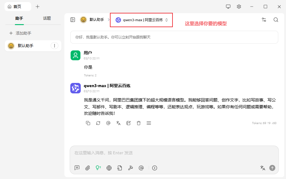This screenshot has height=179, width=286.
Task: Click the hammer tools icon in input bar
Action: click(x=130, y=168)
